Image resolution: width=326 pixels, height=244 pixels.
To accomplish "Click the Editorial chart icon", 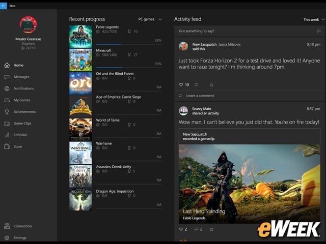I will coord(7,135).
